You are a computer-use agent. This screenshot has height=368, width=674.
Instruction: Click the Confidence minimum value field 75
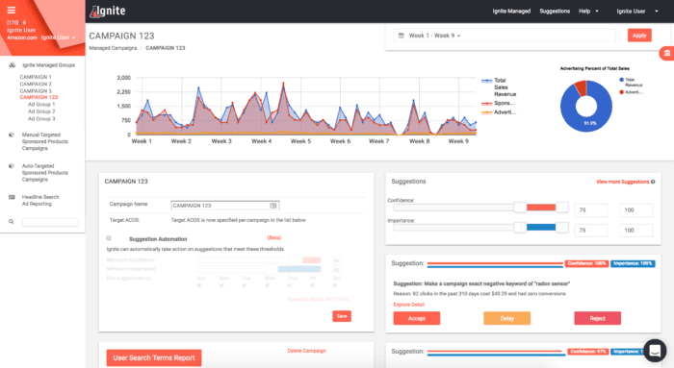click(x=591, y=210)
